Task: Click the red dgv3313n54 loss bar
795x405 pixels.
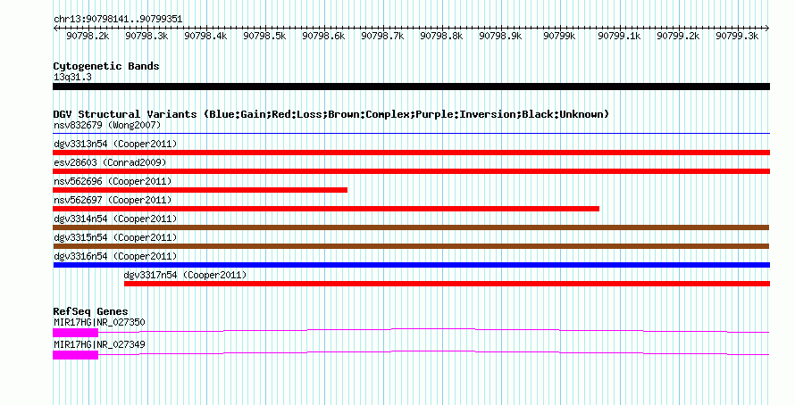Action: tap(411, 153)
